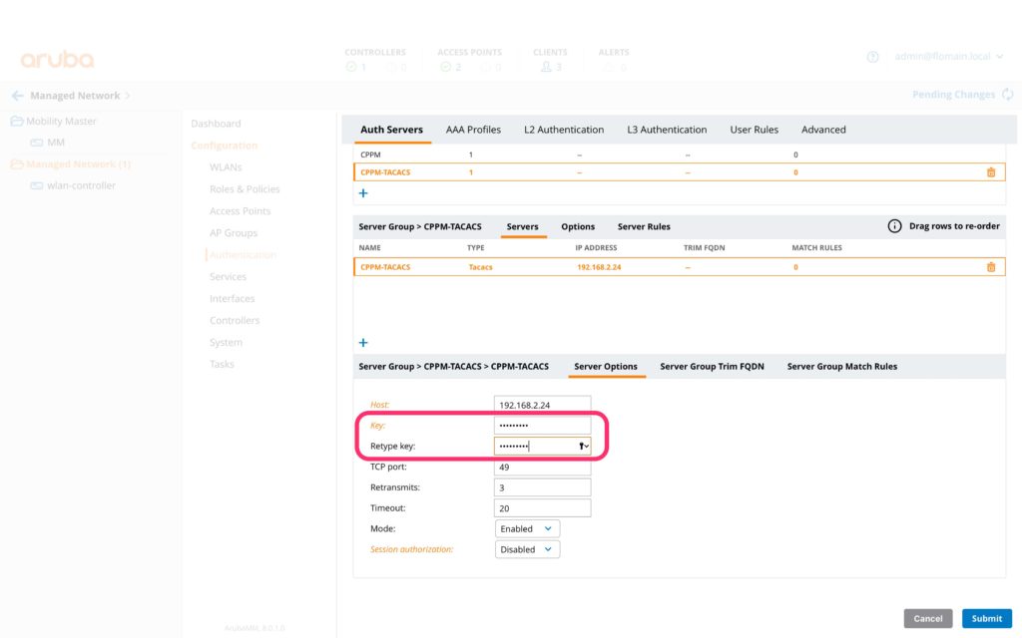Click the Pending Changes refresh icon

1008,94
